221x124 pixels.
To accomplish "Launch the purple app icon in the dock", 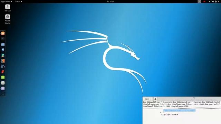I will tap(3, 89).
